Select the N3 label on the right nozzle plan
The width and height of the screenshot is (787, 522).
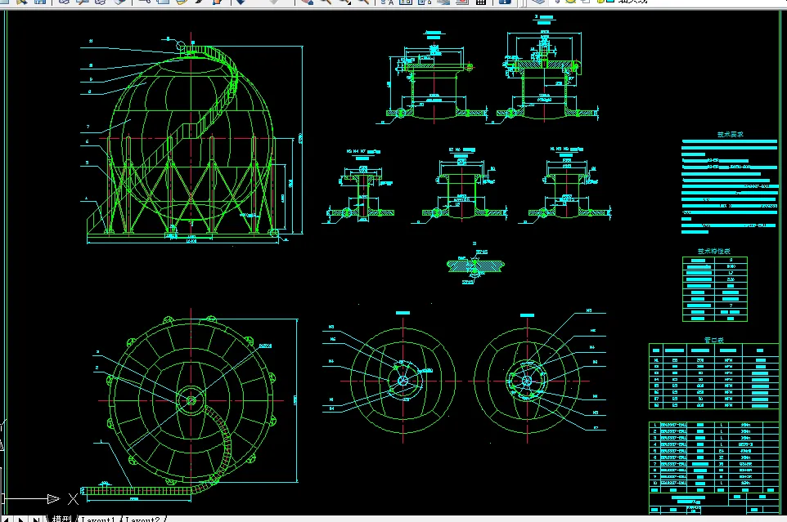pos(589,311)
